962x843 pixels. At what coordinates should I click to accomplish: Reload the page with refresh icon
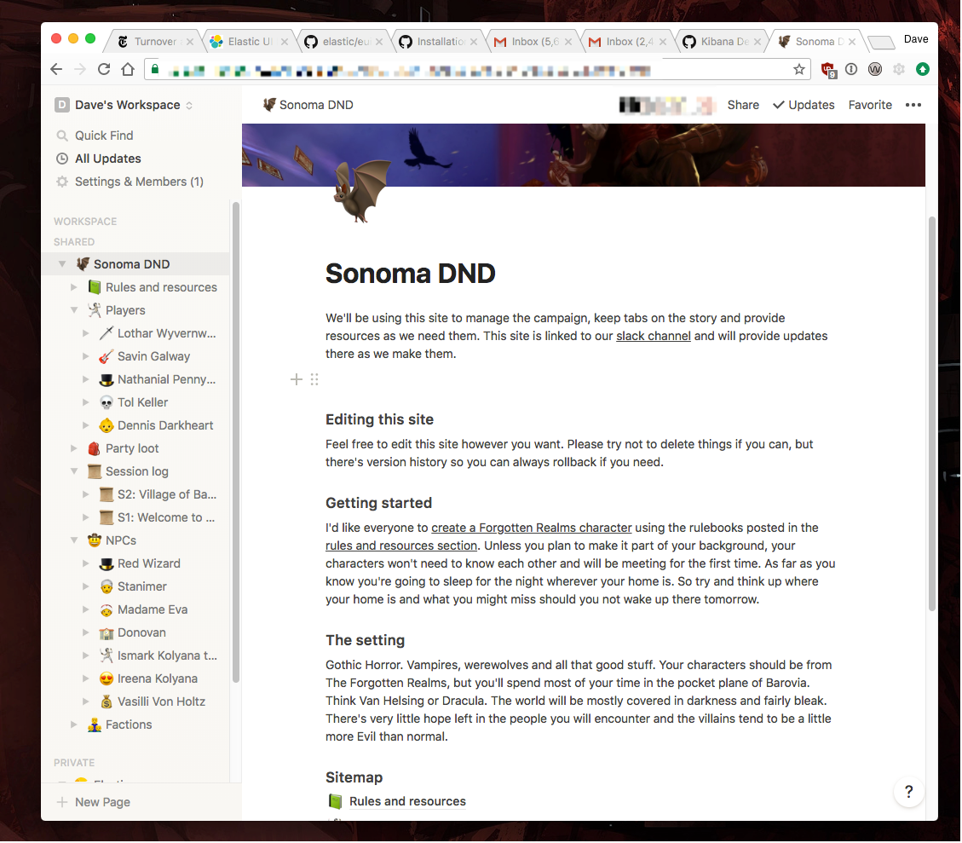click(104, 69)
